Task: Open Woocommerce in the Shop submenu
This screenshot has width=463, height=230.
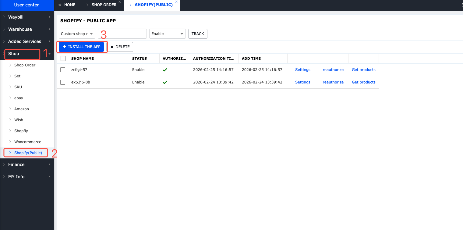Action: (x=28, y=142)
